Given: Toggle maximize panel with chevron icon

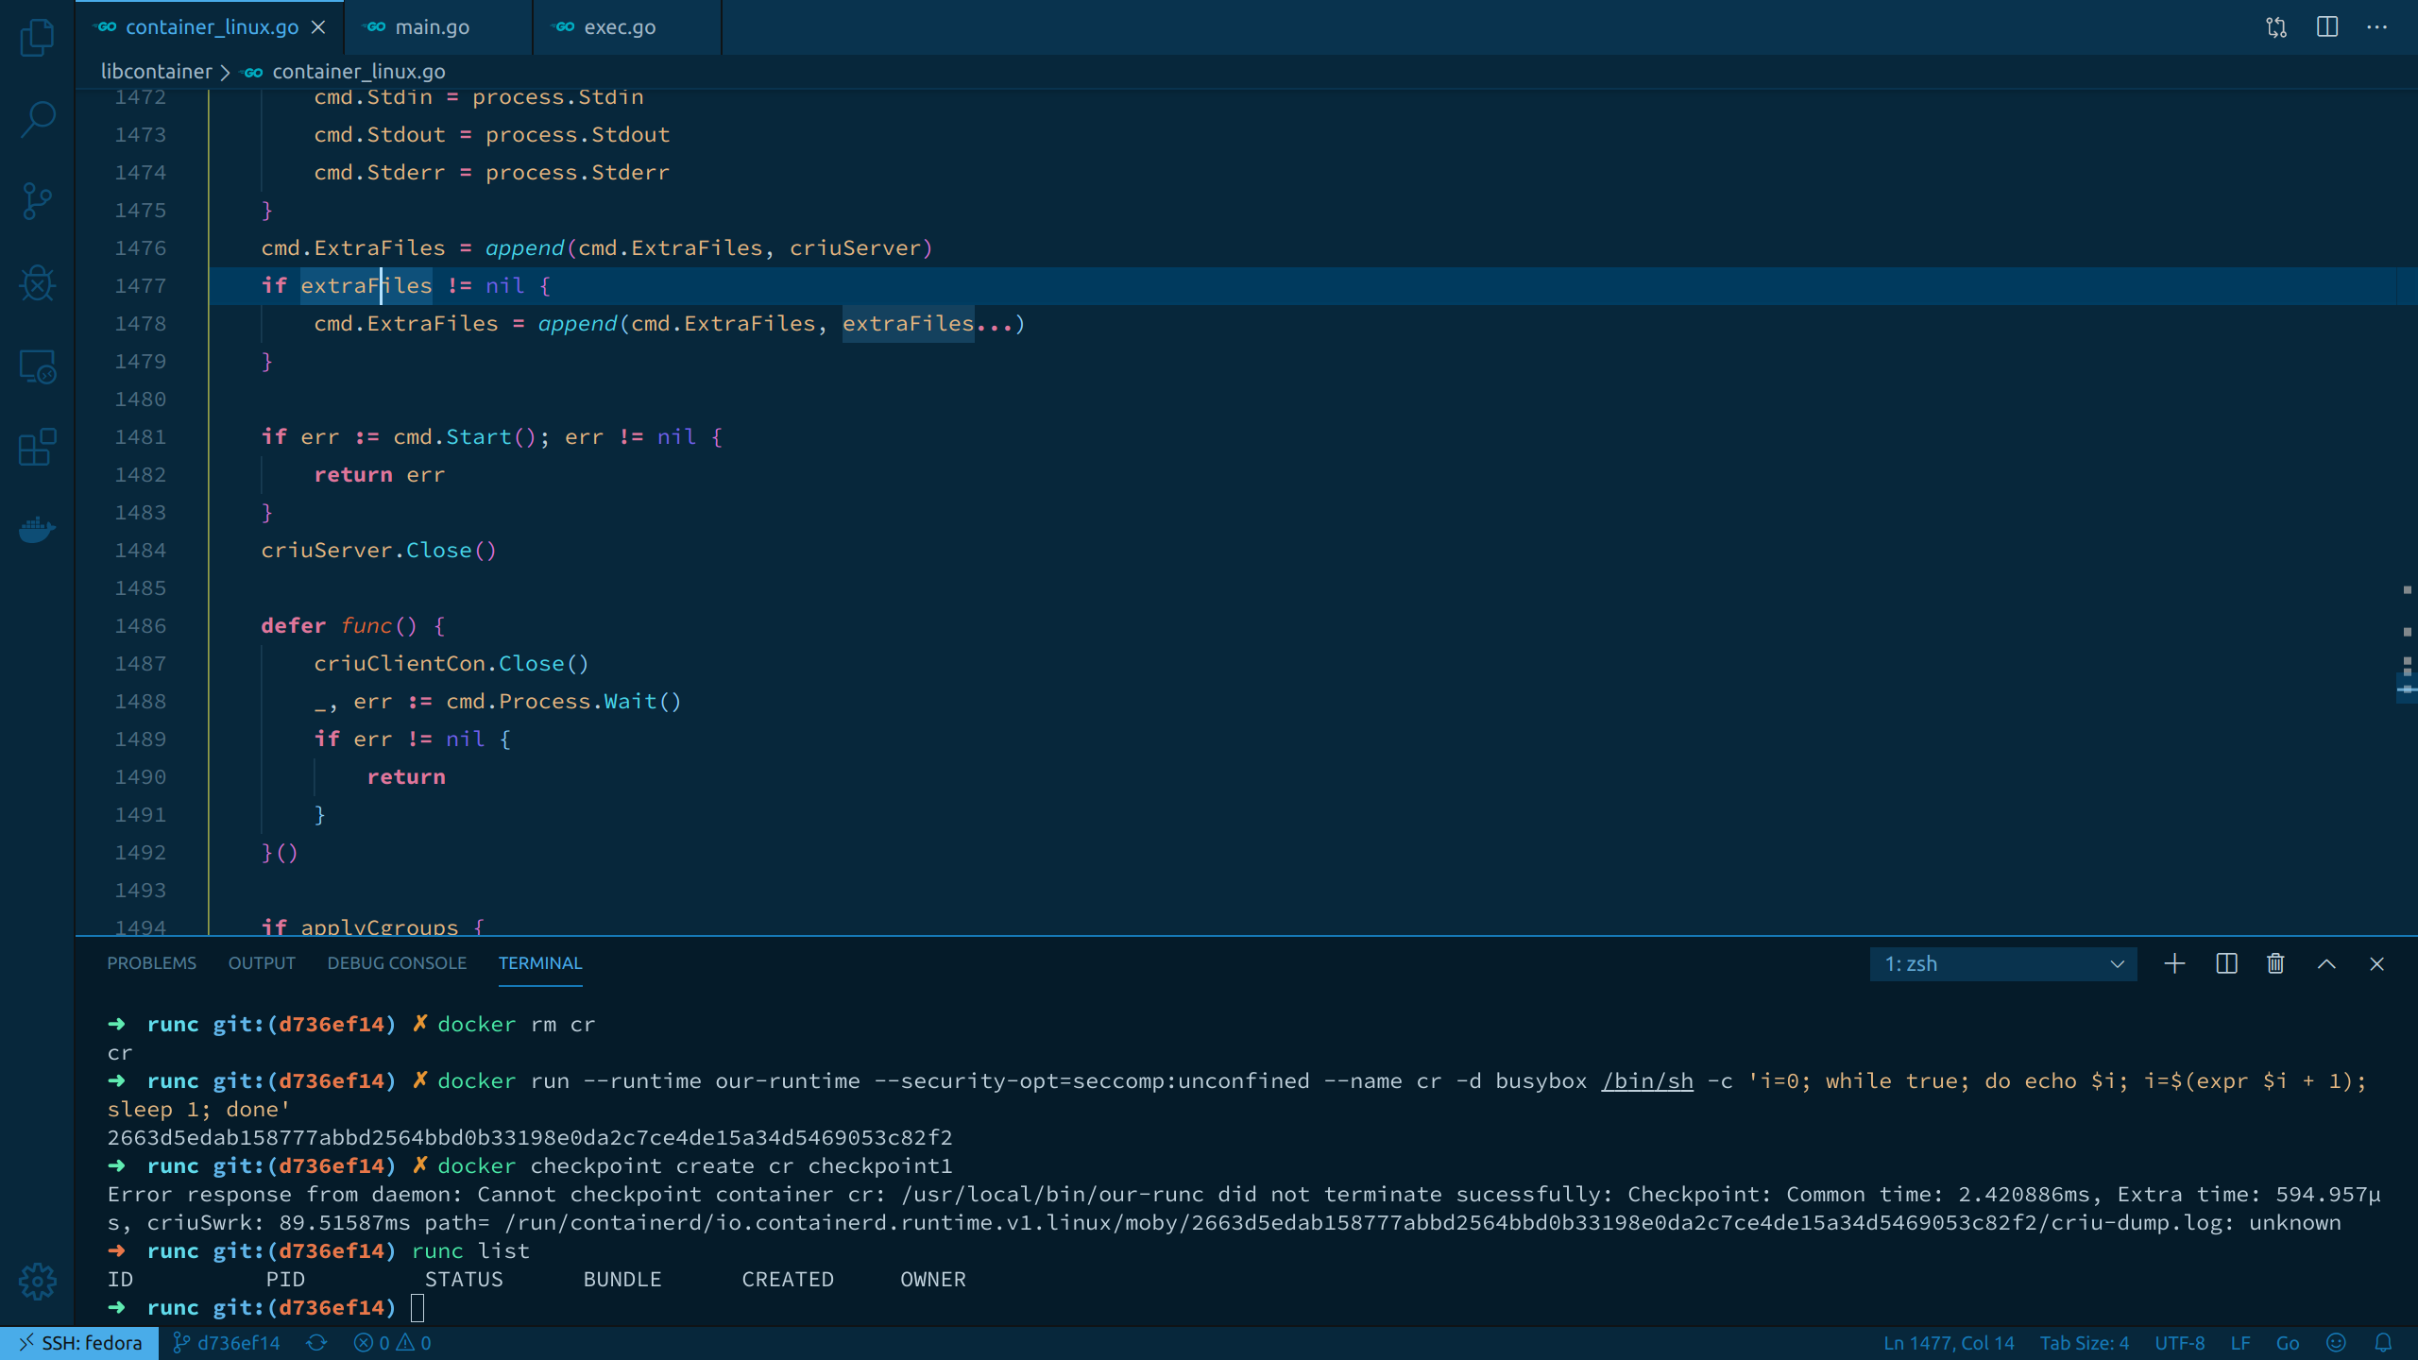Looking at the screenshot, I should pyautogui.click(x=2326, y=963).
